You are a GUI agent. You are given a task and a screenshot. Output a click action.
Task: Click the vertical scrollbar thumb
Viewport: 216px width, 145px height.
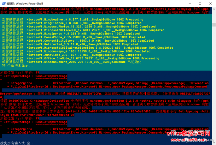tap(214, 25)
